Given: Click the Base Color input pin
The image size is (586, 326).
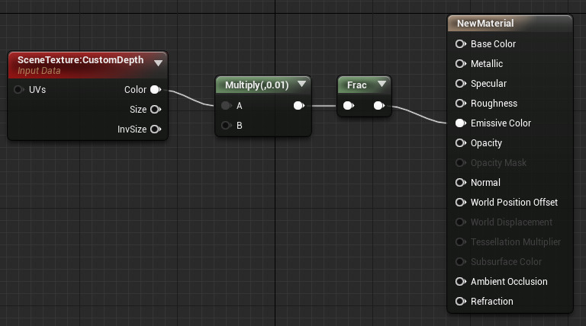Looking at the screenshot, I should pyautogui.click(x=460, y=44).
